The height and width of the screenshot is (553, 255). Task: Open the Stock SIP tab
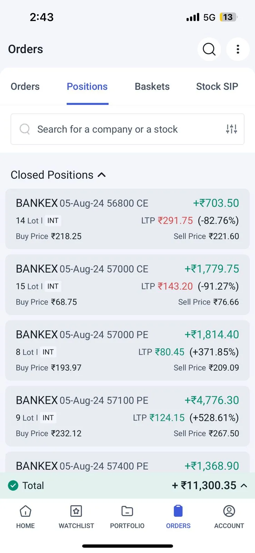217,86
